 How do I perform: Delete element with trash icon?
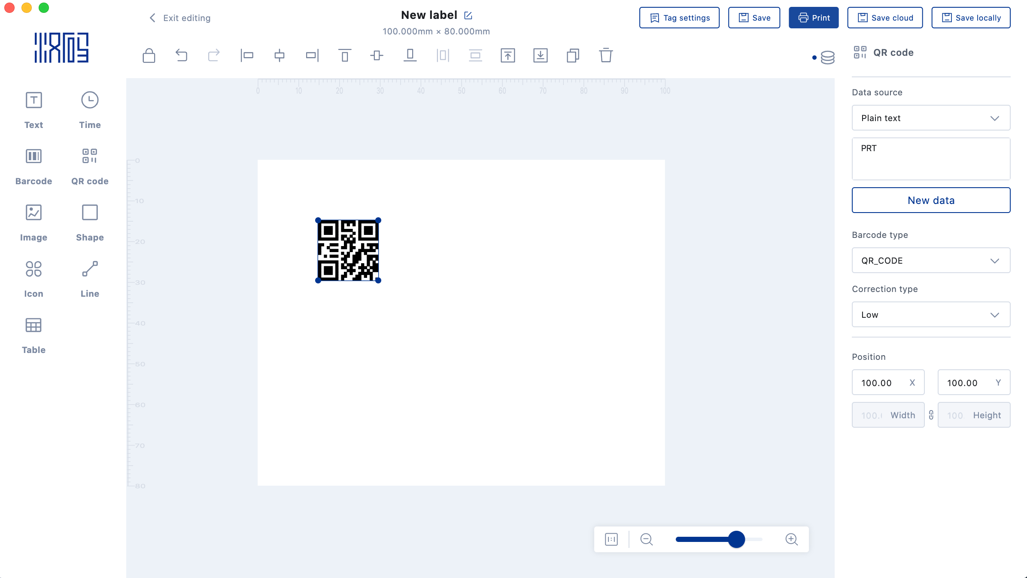(606, 55)
